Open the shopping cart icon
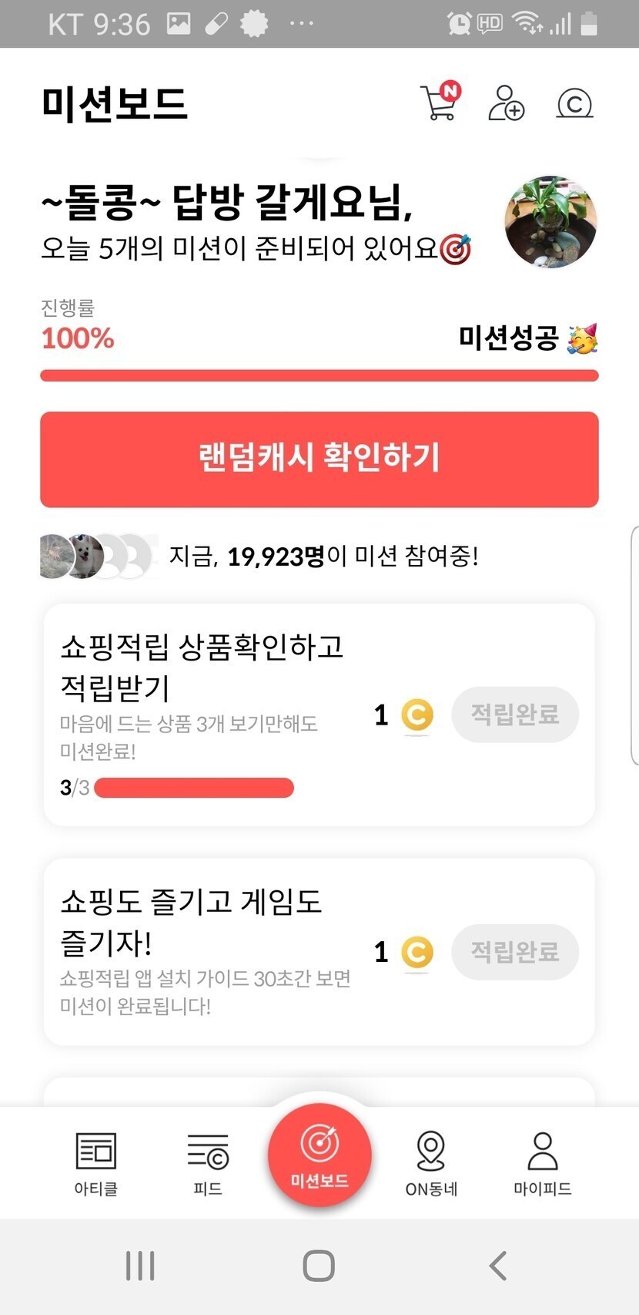The image size is (639, 1315). pyautogui.click(x=440, y=103)
